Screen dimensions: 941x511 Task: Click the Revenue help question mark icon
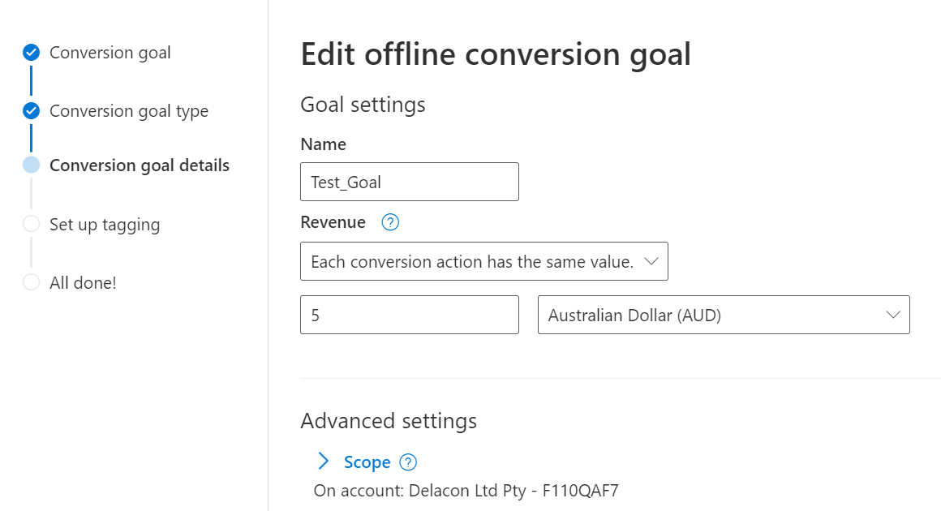click(x=390, y=222)
